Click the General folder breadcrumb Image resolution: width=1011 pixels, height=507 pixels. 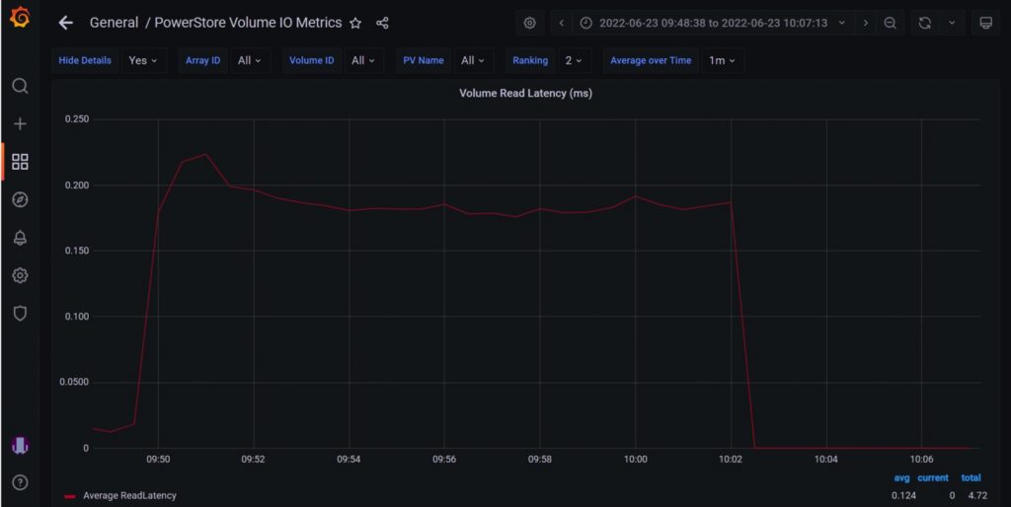coord(114,23)
